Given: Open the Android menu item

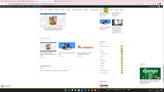Looking at the screenshot, I should point(51,10).
